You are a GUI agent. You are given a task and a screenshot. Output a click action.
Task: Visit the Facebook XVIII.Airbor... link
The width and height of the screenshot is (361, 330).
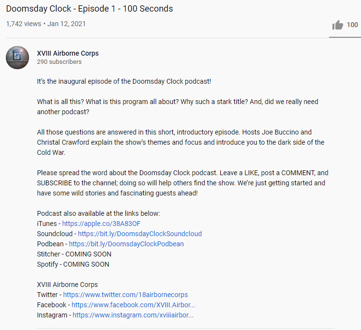coord(133,305)
